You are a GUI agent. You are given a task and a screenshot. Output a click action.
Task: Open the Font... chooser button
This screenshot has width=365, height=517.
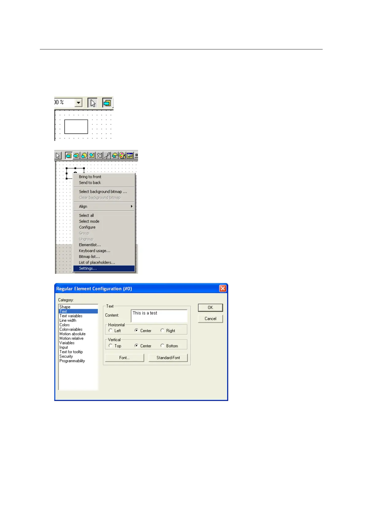click(125, 358)
